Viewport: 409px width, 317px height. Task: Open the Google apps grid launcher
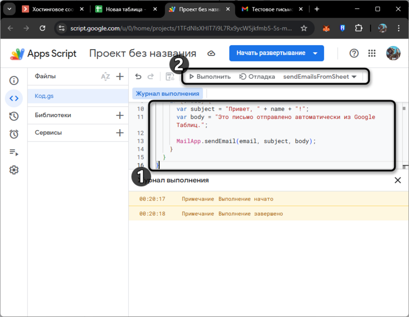(372, 53)
